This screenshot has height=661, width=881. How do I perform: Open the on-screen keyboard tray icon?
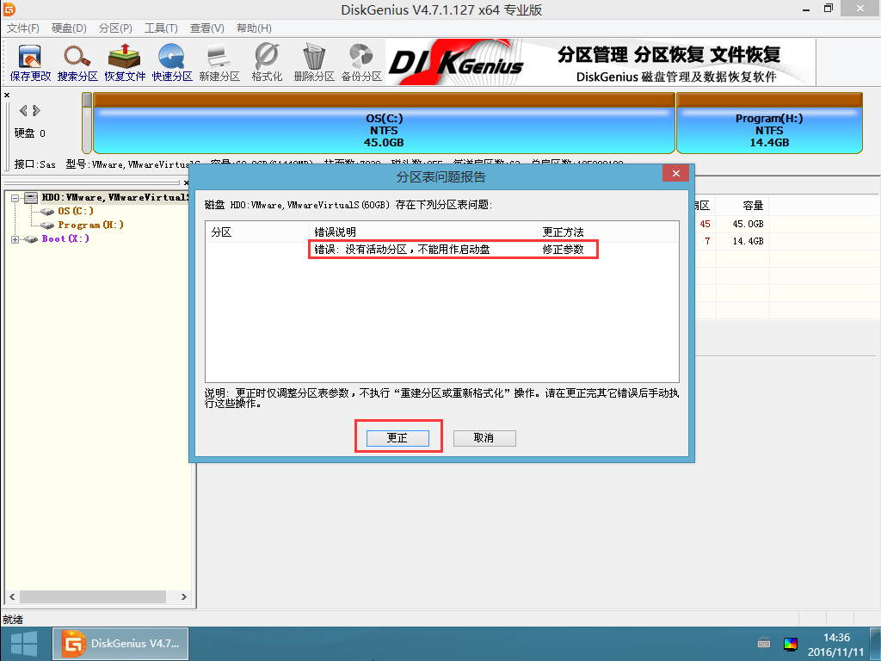click(764, 642)
